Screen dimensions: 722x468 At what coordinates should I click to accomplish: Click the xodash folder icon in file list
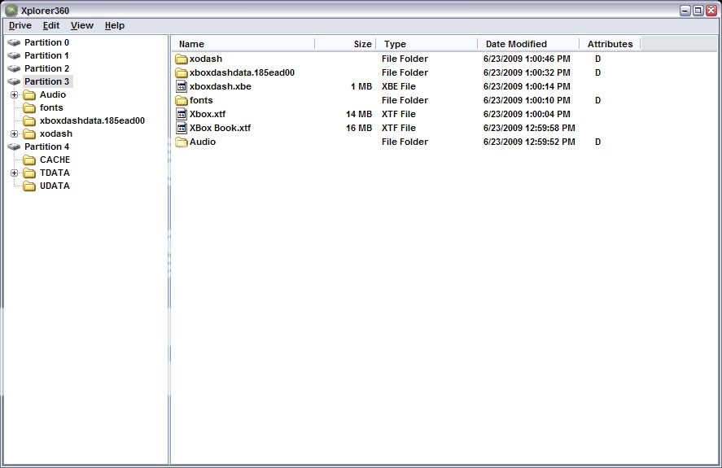pyautogui.click(x=182, y=59)
